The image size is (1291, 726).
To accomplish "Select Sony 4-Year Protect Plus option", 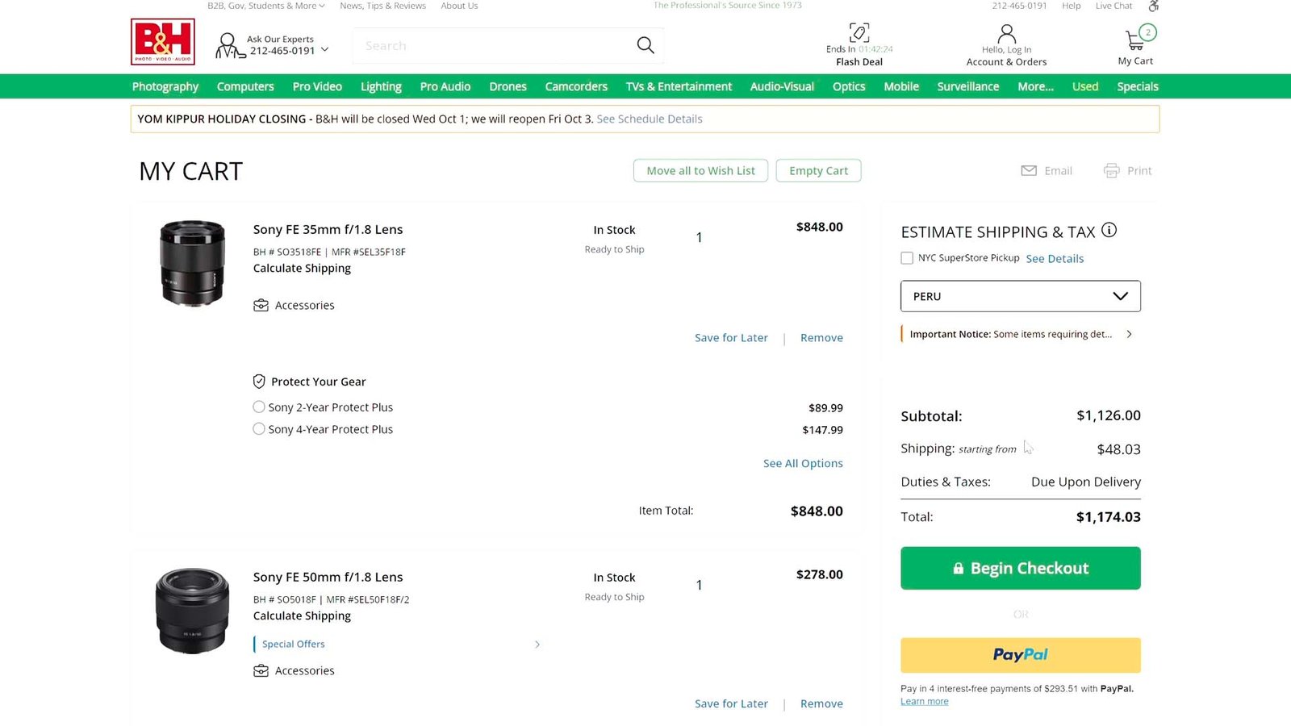I will point(259,429).
